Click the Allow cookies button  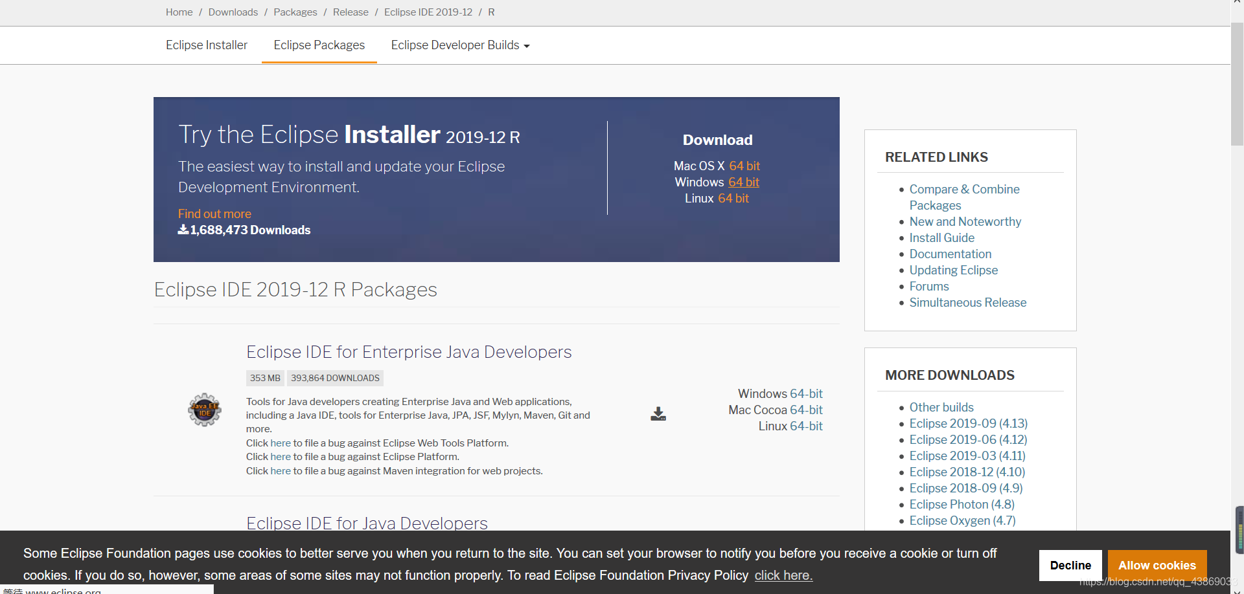[1157, 566]
